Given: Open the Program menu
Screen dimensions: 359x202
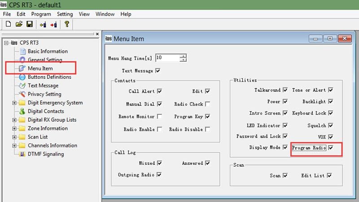Looking at the screenshot, I should coord(41,14).
